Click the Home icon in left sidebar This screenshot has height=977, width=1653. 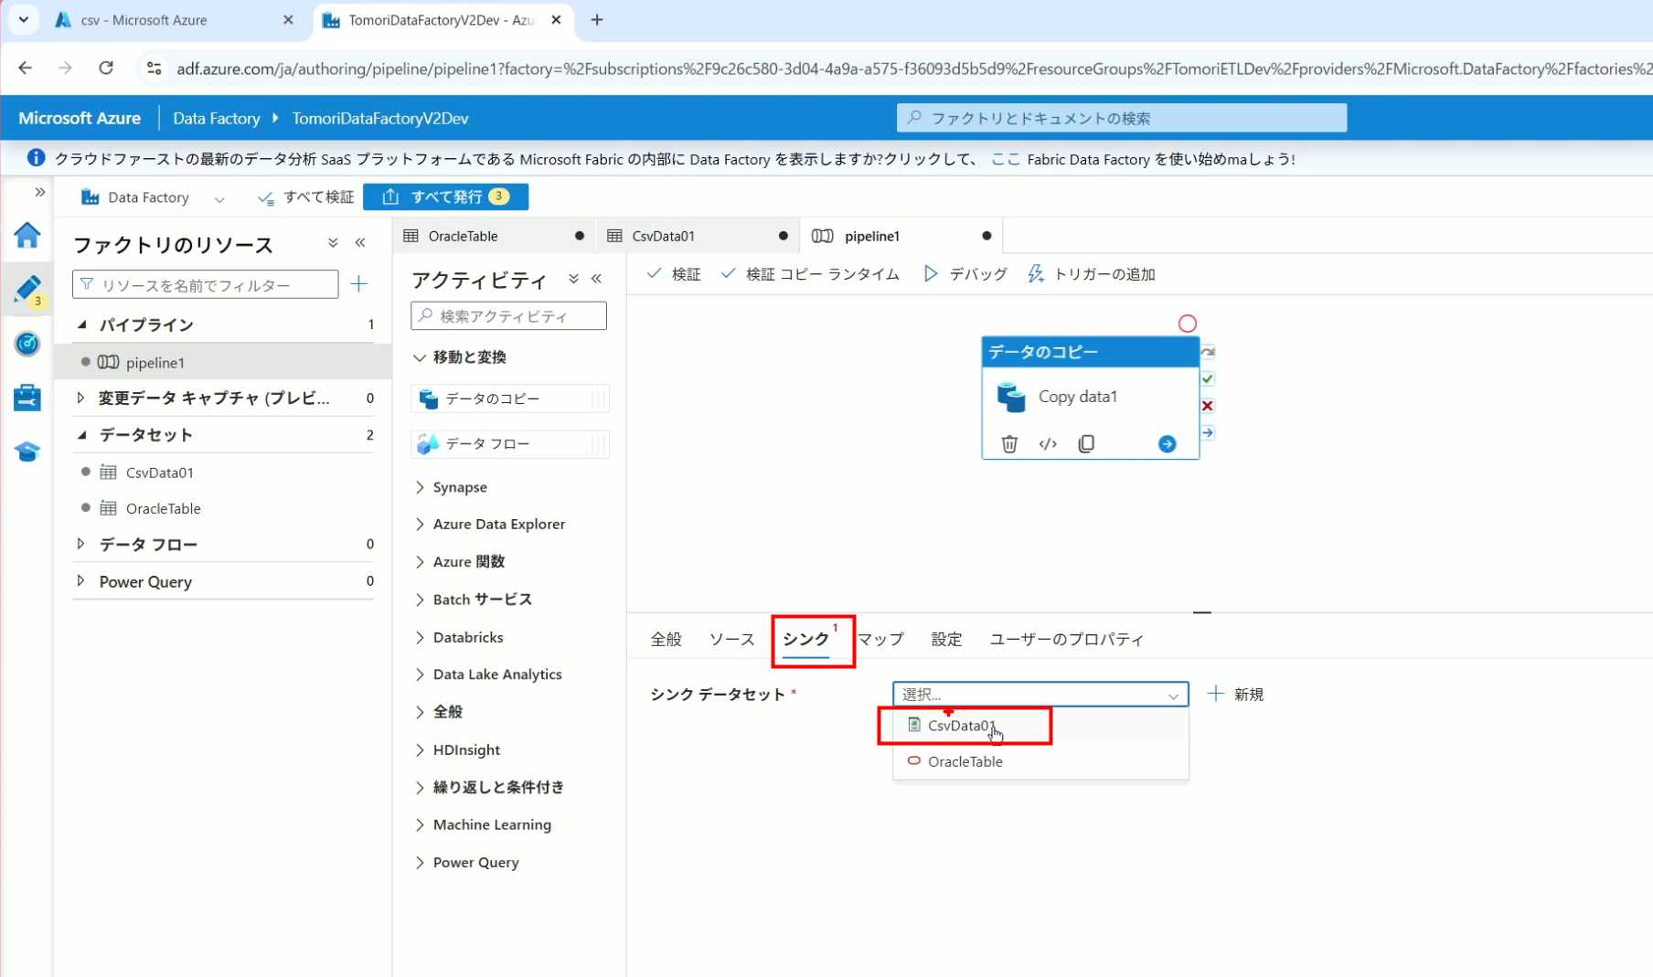click(27, 236)
